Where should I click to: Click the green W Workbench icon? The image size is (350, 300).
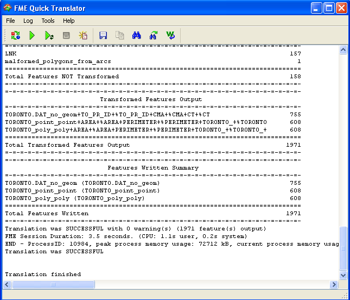click(x=170, y=35)
